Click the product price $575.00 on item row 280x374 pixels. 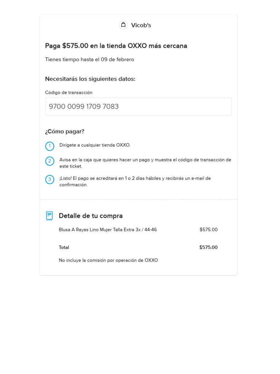209,230
